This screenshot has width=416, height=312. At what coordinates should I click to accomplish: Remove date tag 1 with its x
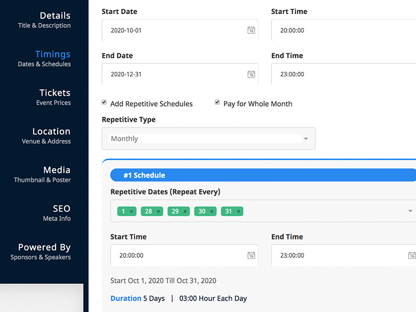pyautogui.click(x=132, y=212)
